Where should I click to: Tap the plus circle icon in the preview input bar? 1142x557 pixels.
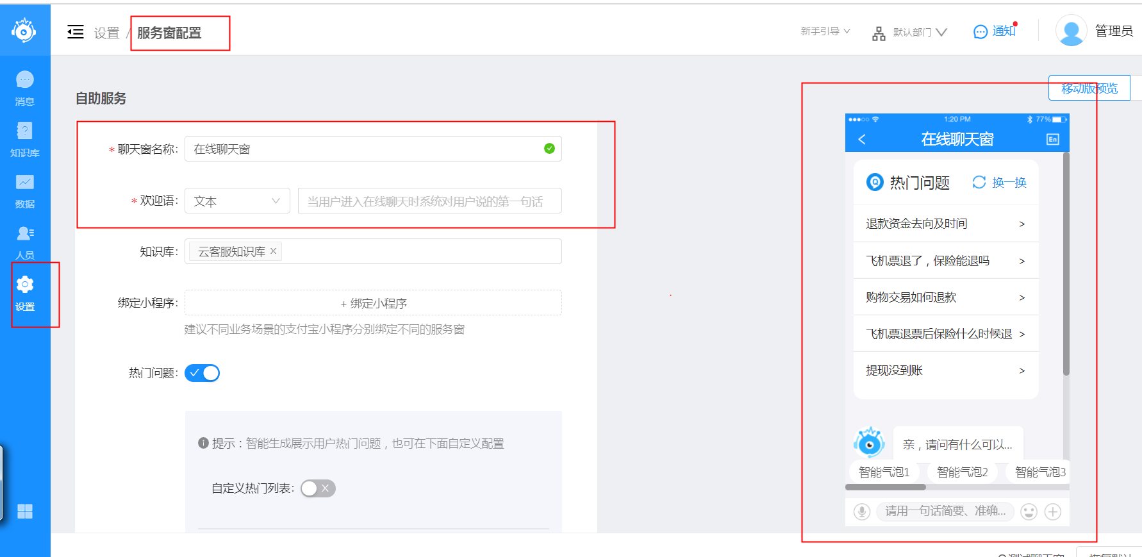(x=1053, y=511)
